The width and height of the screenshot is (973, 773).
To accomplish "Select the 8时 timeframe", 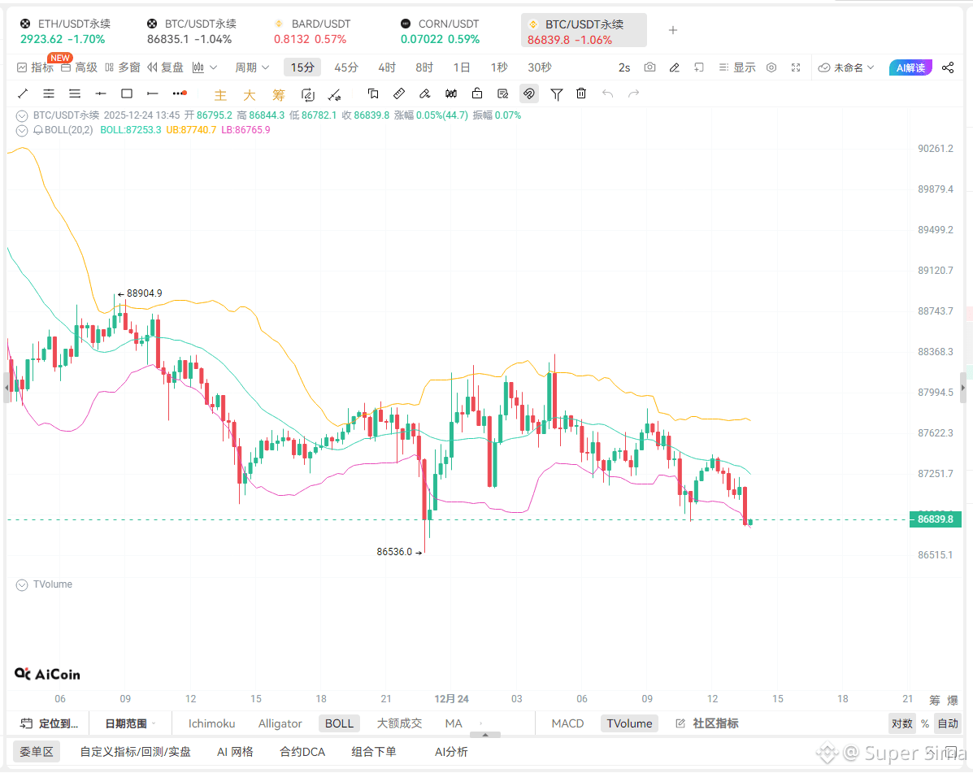I will pos(424,67).
